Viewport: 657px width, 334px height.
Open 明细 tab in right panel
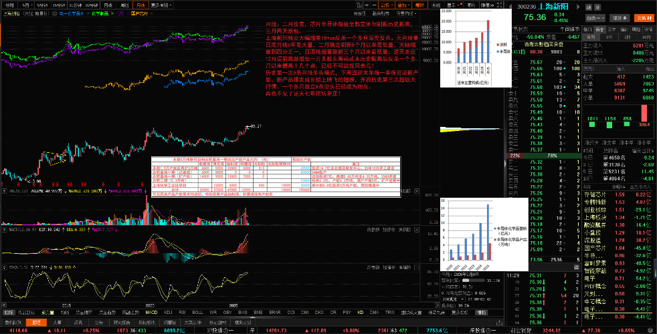pyautogui.click(x=636, y=29)
